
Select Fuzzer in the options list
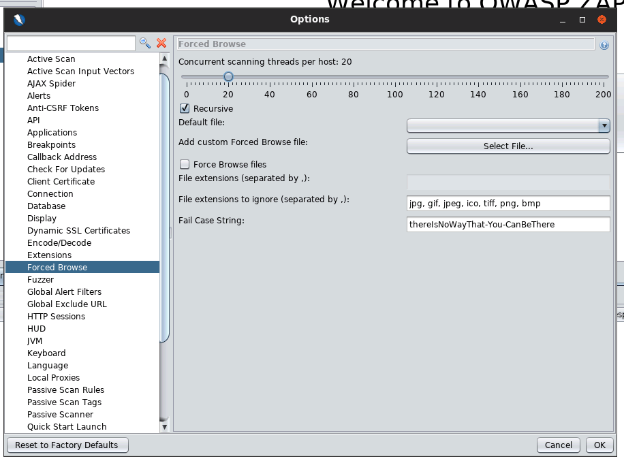pyautogui.click(x=40, y=280)
